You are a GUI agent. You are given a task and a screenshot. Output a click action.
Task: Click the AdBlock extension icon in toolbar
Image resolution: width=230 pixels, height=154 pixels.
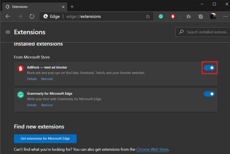tap(173, 16)
